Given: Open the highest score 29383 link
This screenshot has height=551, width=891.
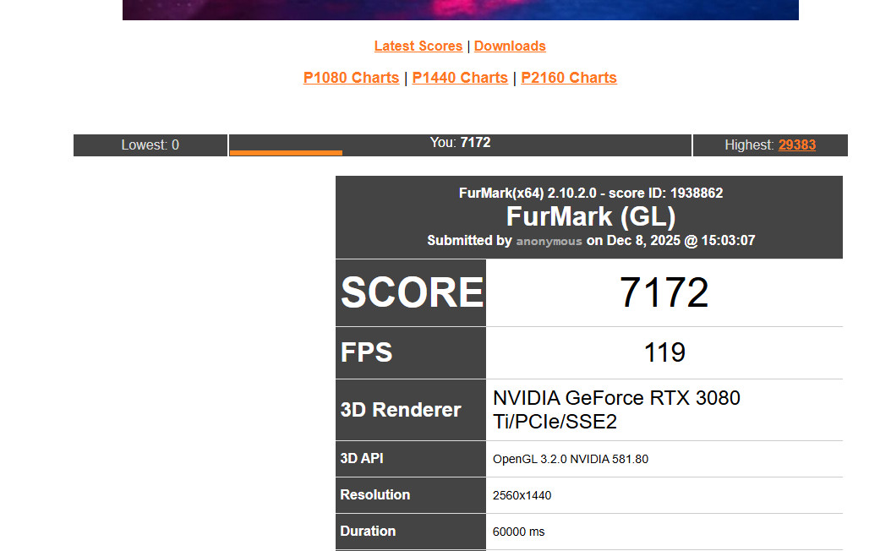Looking at the screenshot, I should pyautogui.click(x=797, y=145).
